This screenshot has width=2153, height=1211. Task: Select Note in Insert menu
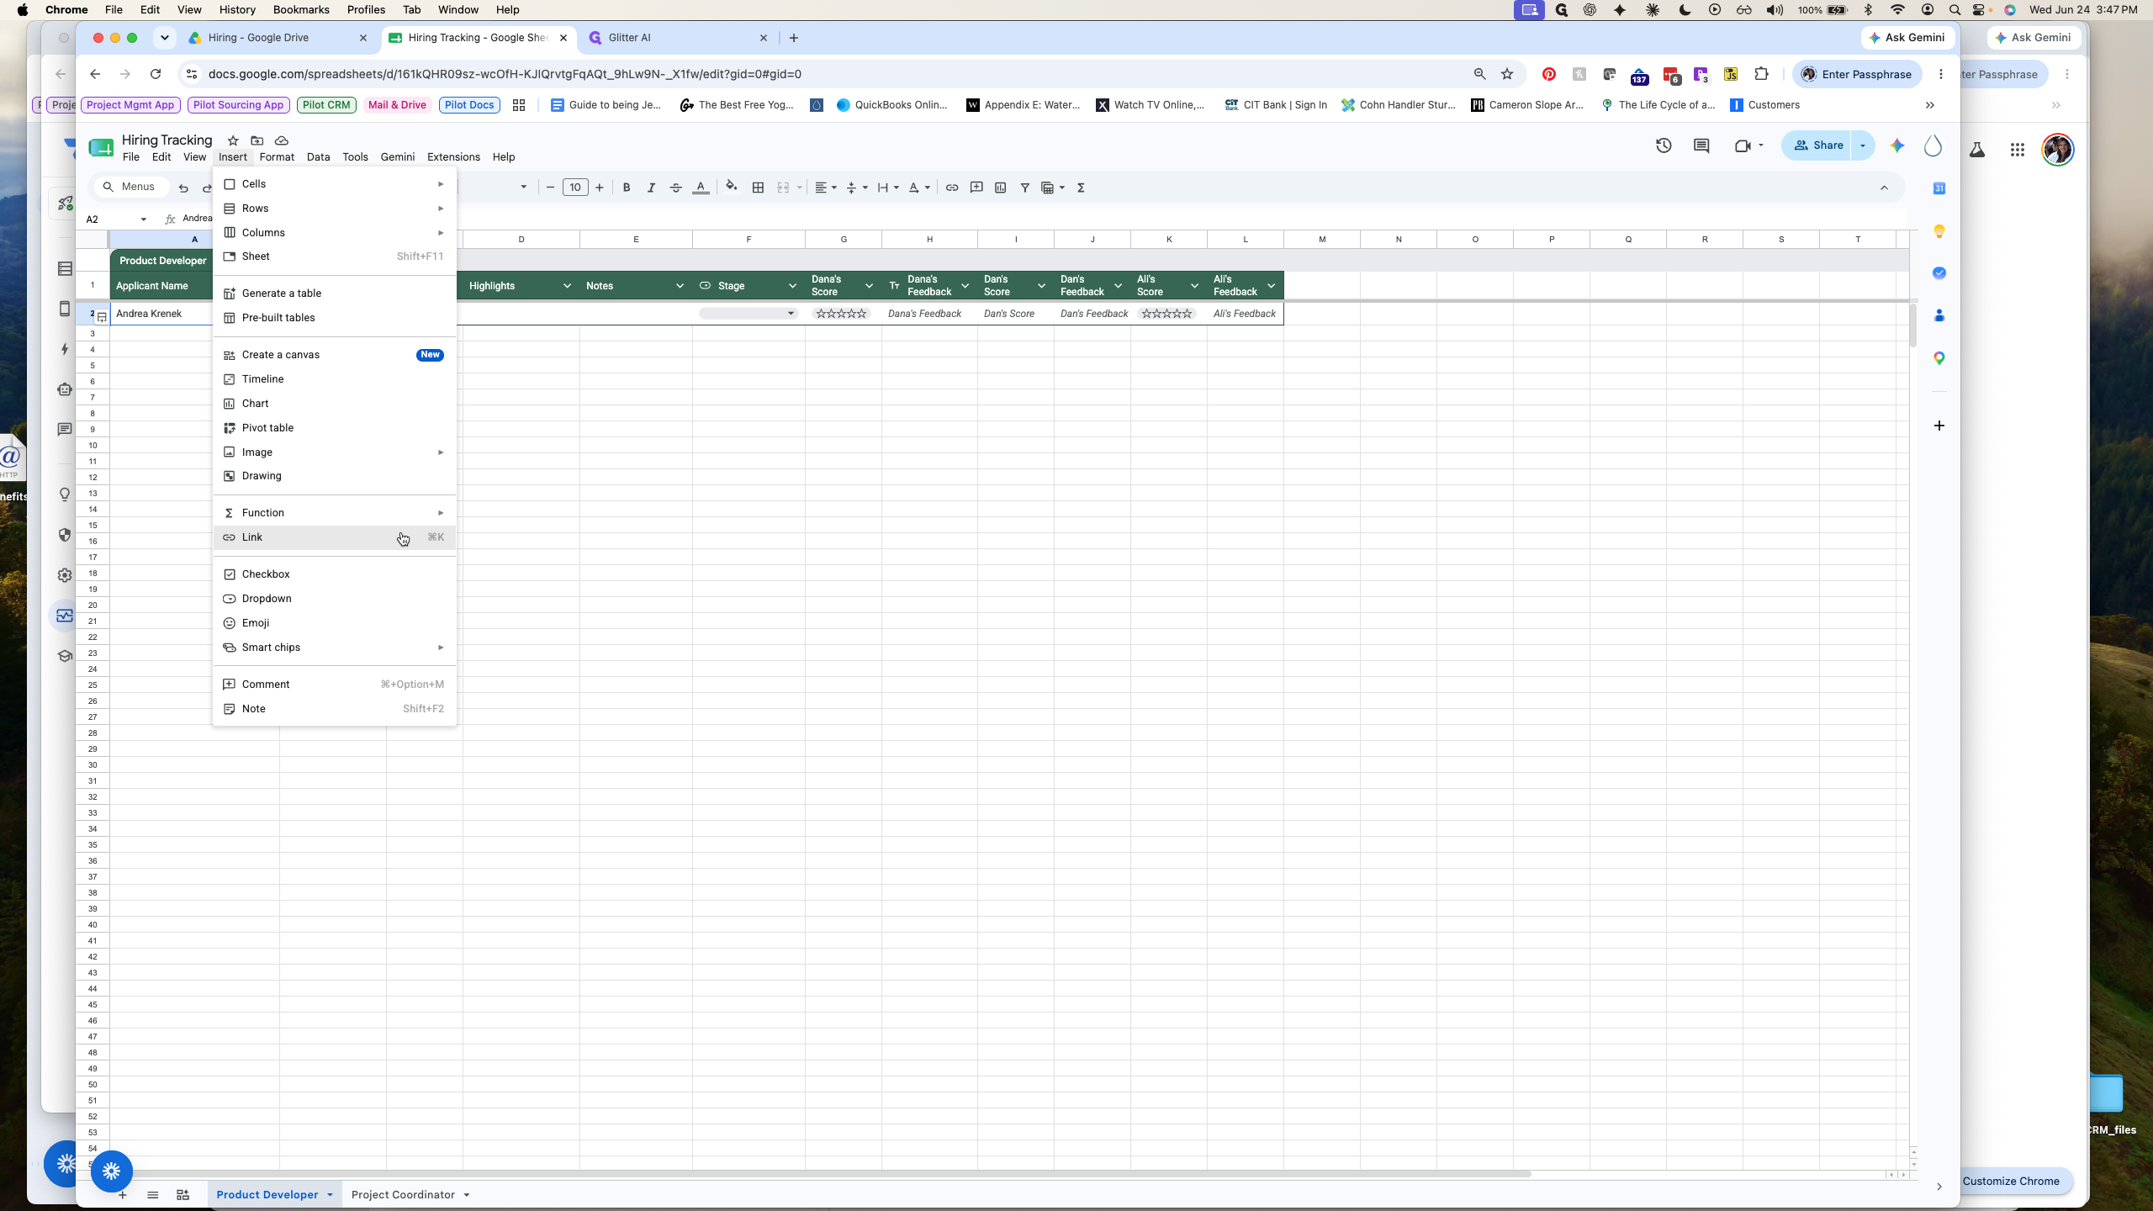pyautogui.click(x=335, y=709)
